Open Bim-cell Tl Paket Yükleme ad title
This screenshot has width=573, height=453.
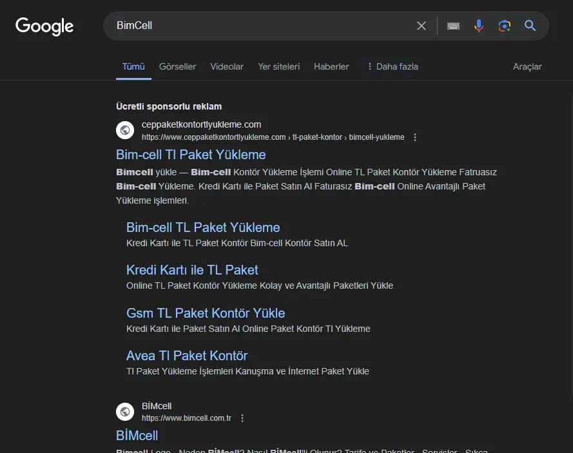[x=191, y=155]
